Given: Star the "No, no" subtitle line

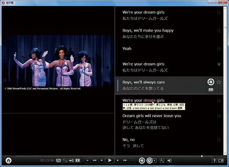Looking at the screenshot, I should (219, 140).
